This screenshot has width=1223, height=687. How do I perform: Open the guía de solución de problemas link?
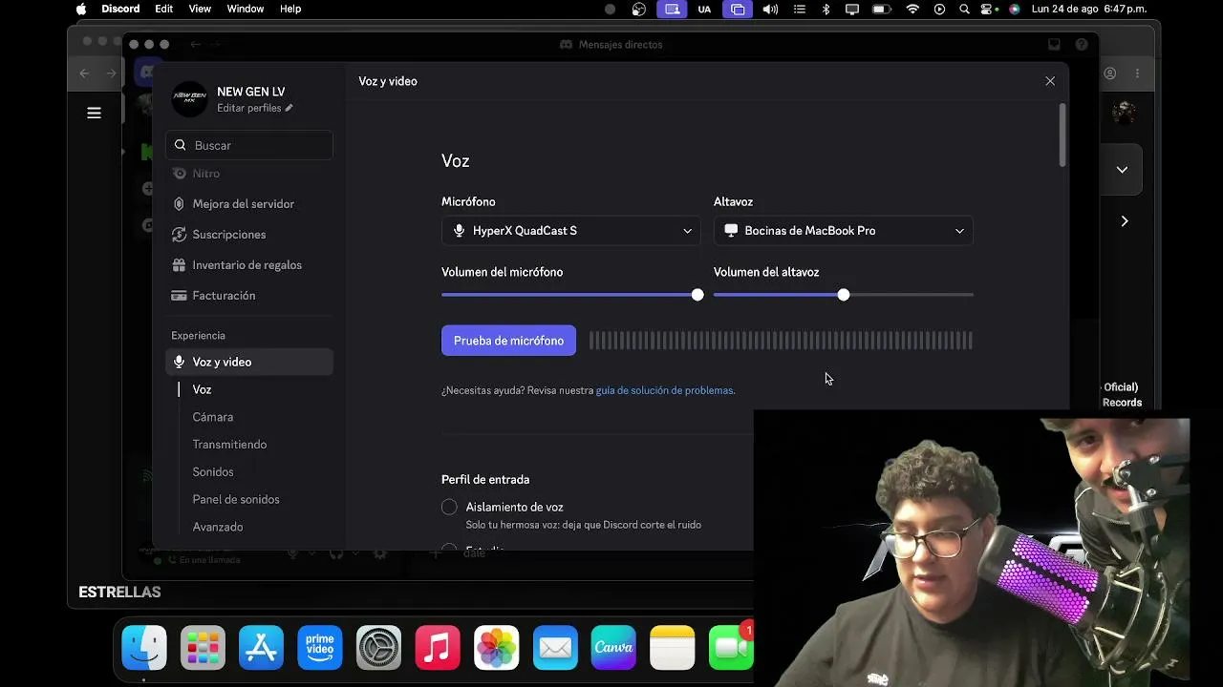664,390
